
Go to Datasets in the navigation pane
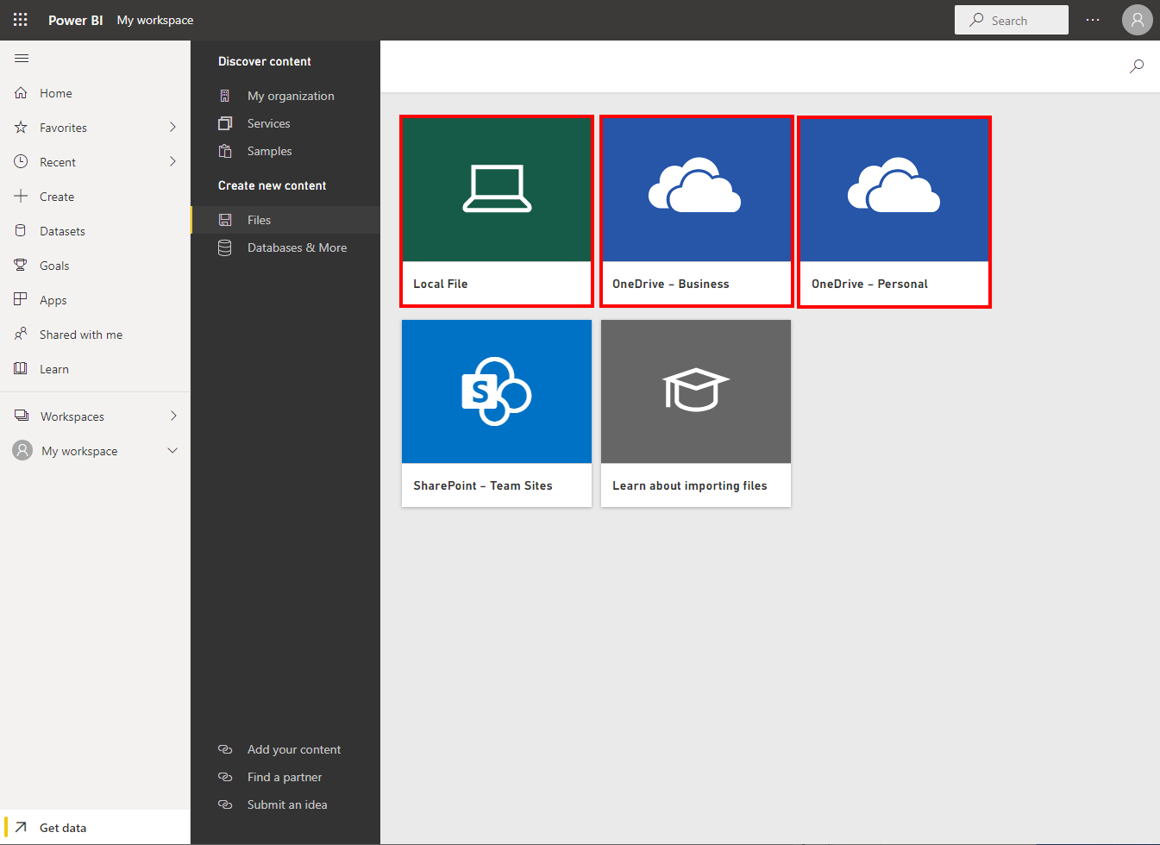point(62,231)
